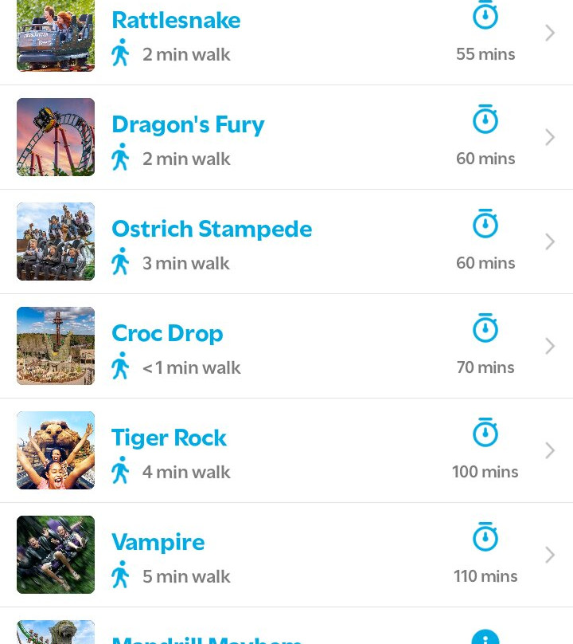Screen dimensions: 573x644
Task: Tap the Ostrich Stampede ride name
Action: tap(212, 229)
